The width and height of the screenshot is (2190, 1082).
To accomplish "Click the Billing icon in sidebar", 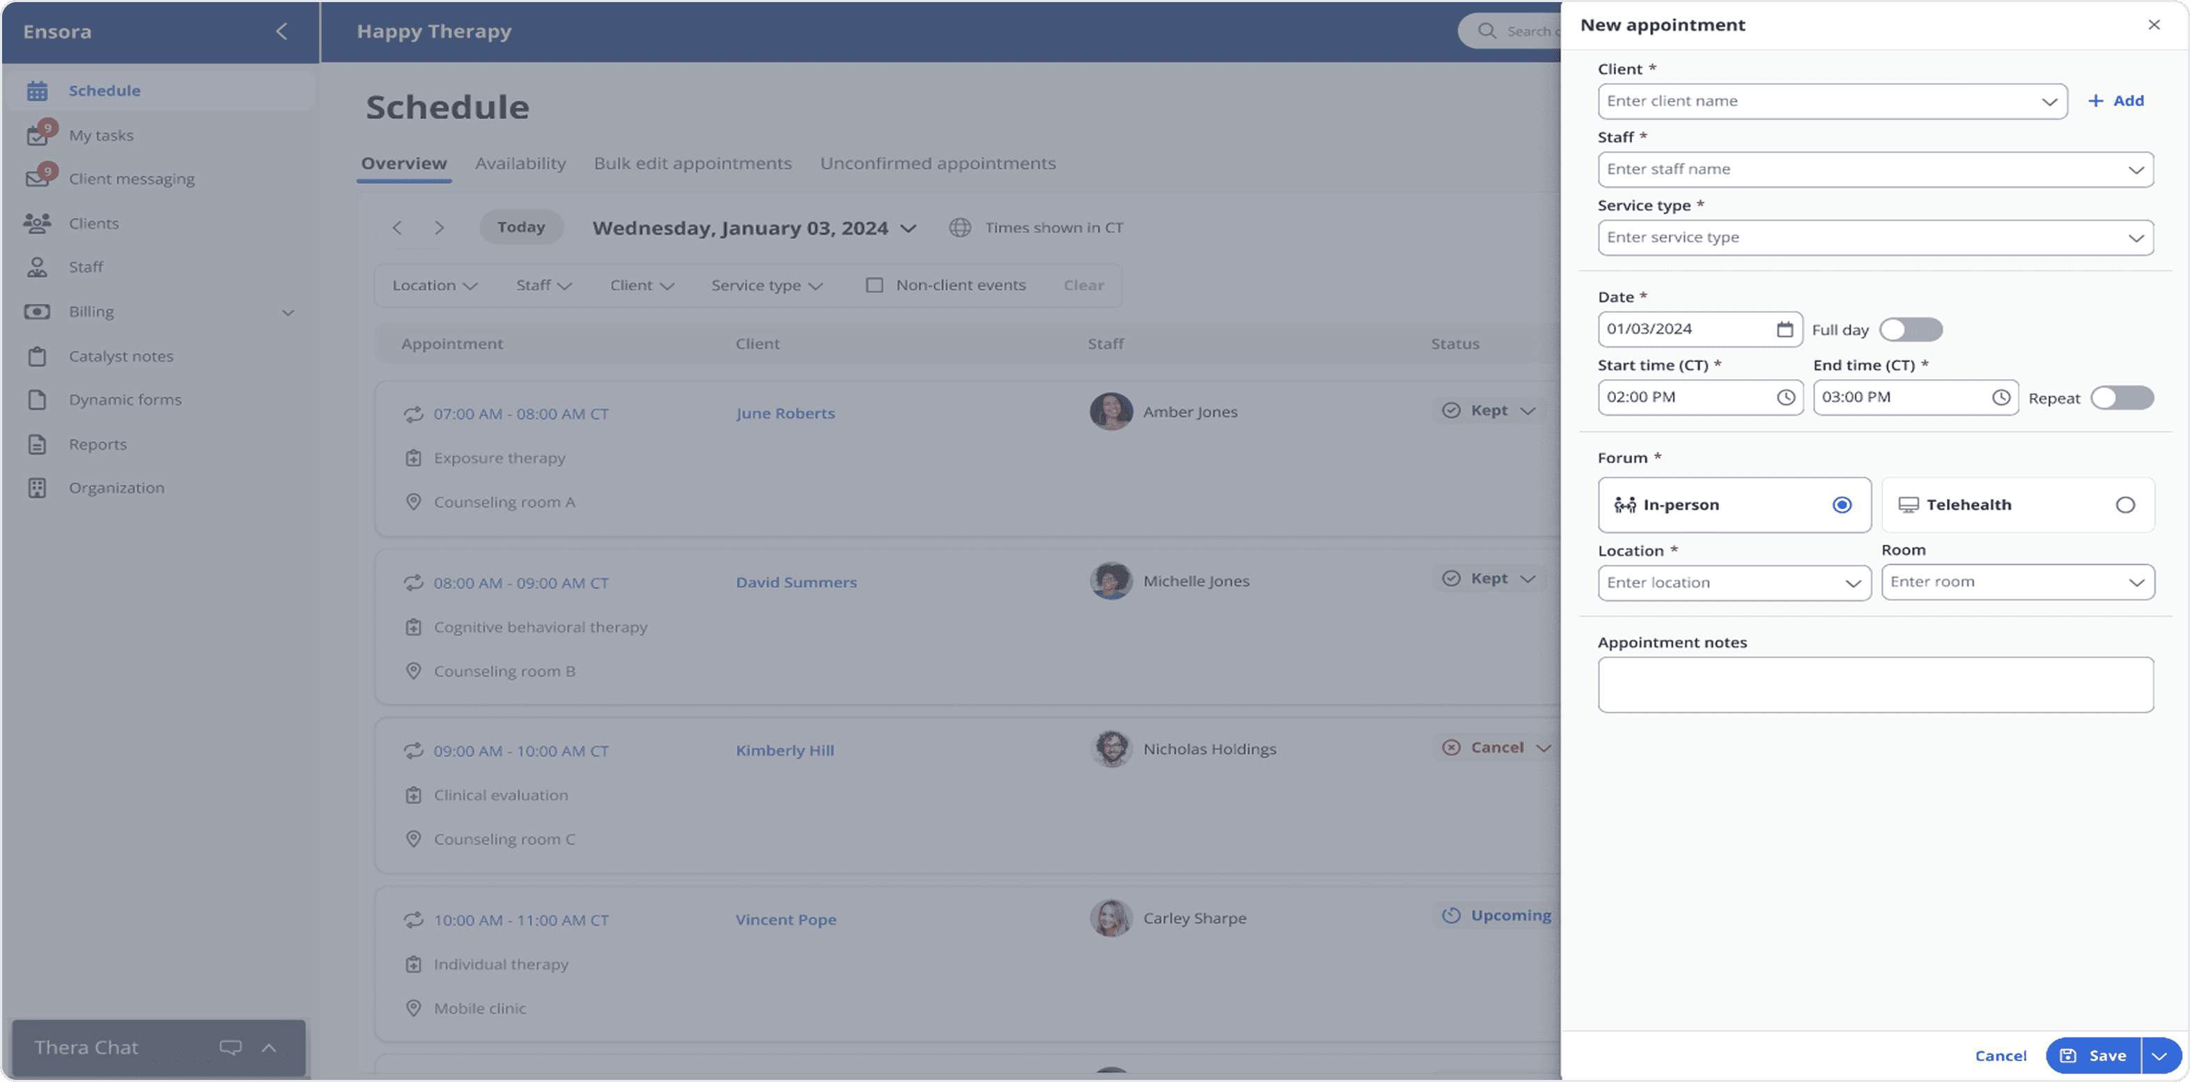I will point(38,311).
